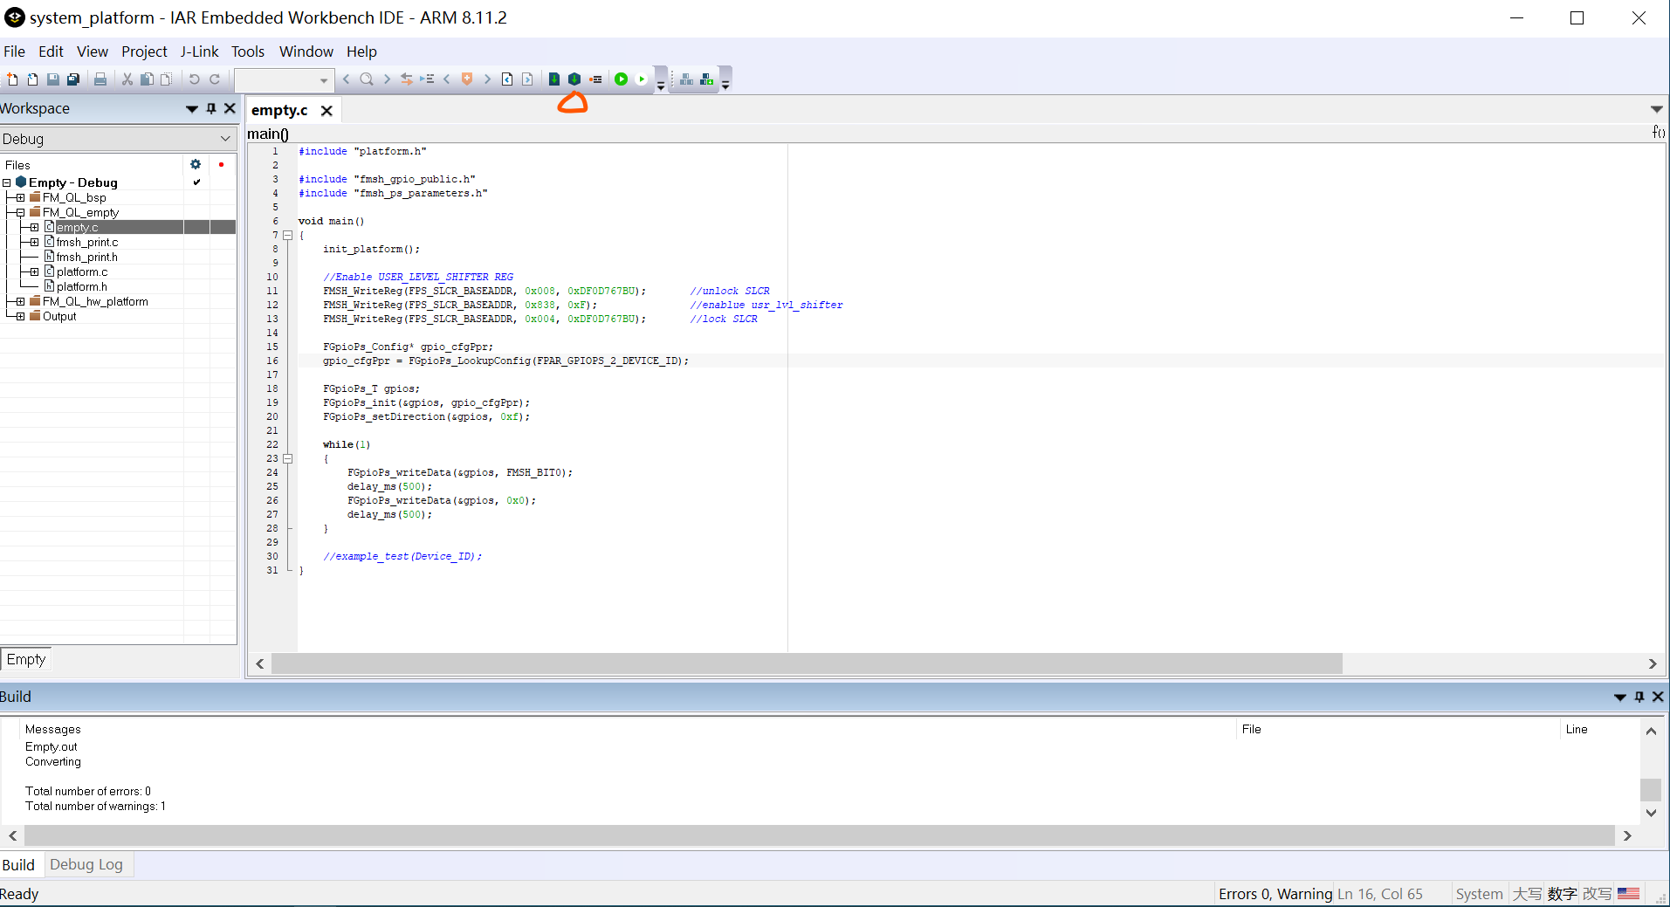
Task: Select platform.h in the file tree
Action: 82,287
